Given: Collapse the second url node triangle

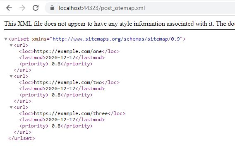Looking at the screenshot, I should (x=11, y=76).
